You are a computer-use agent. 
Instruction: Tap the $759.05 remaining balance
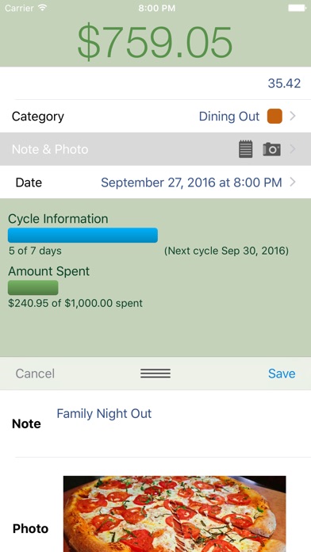155,42
